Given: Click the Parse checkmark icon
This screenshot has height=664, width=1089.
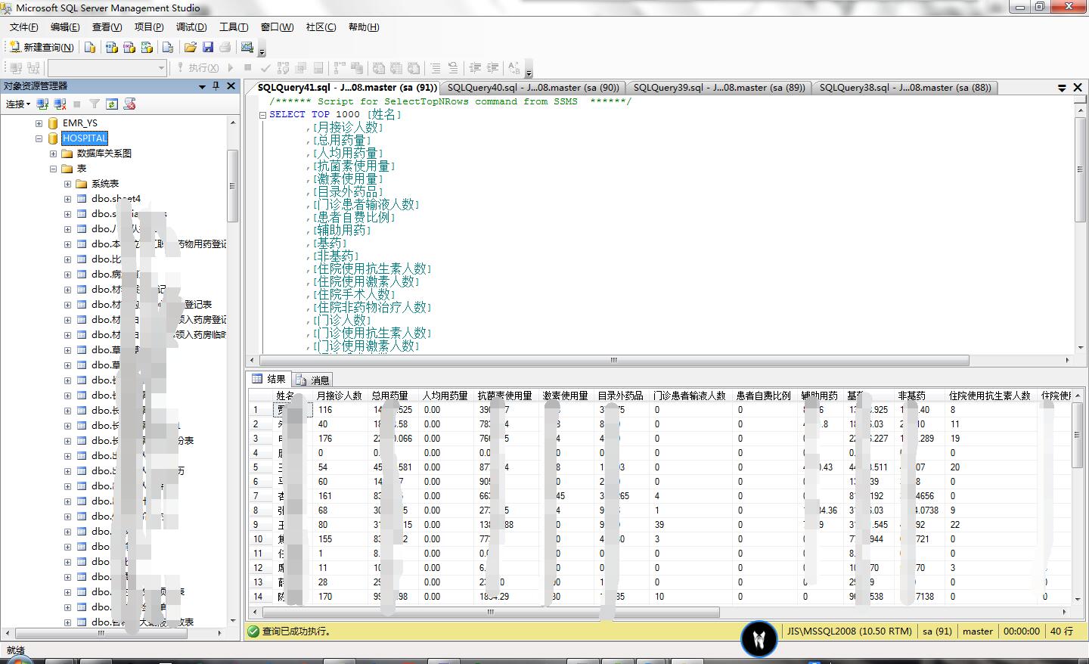Looking at the screenshot, I should click(x=265, y=67).
